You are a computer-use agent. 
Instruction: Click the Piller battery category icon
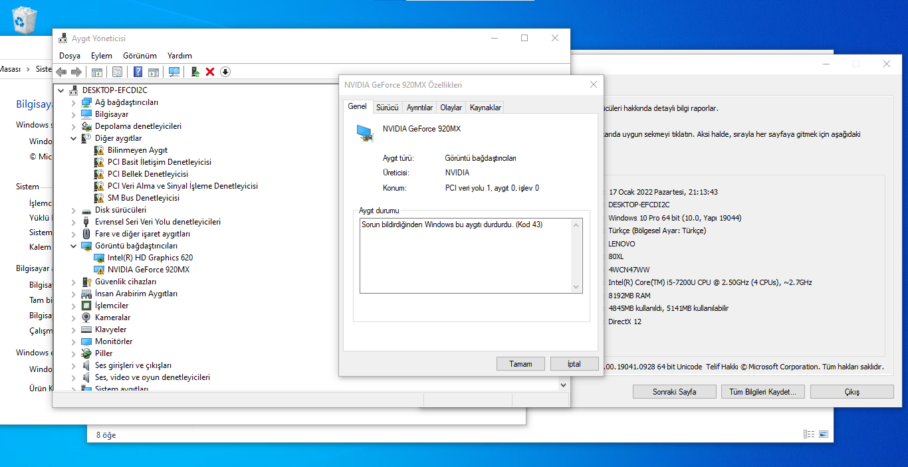coord(86,353)
